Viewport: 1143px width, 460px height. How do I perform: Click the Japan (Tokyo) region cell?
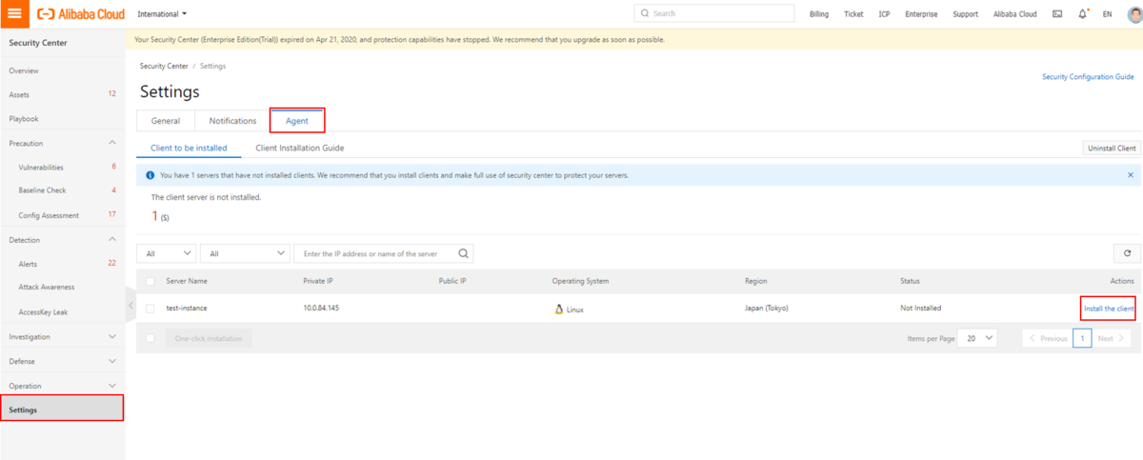767,309
